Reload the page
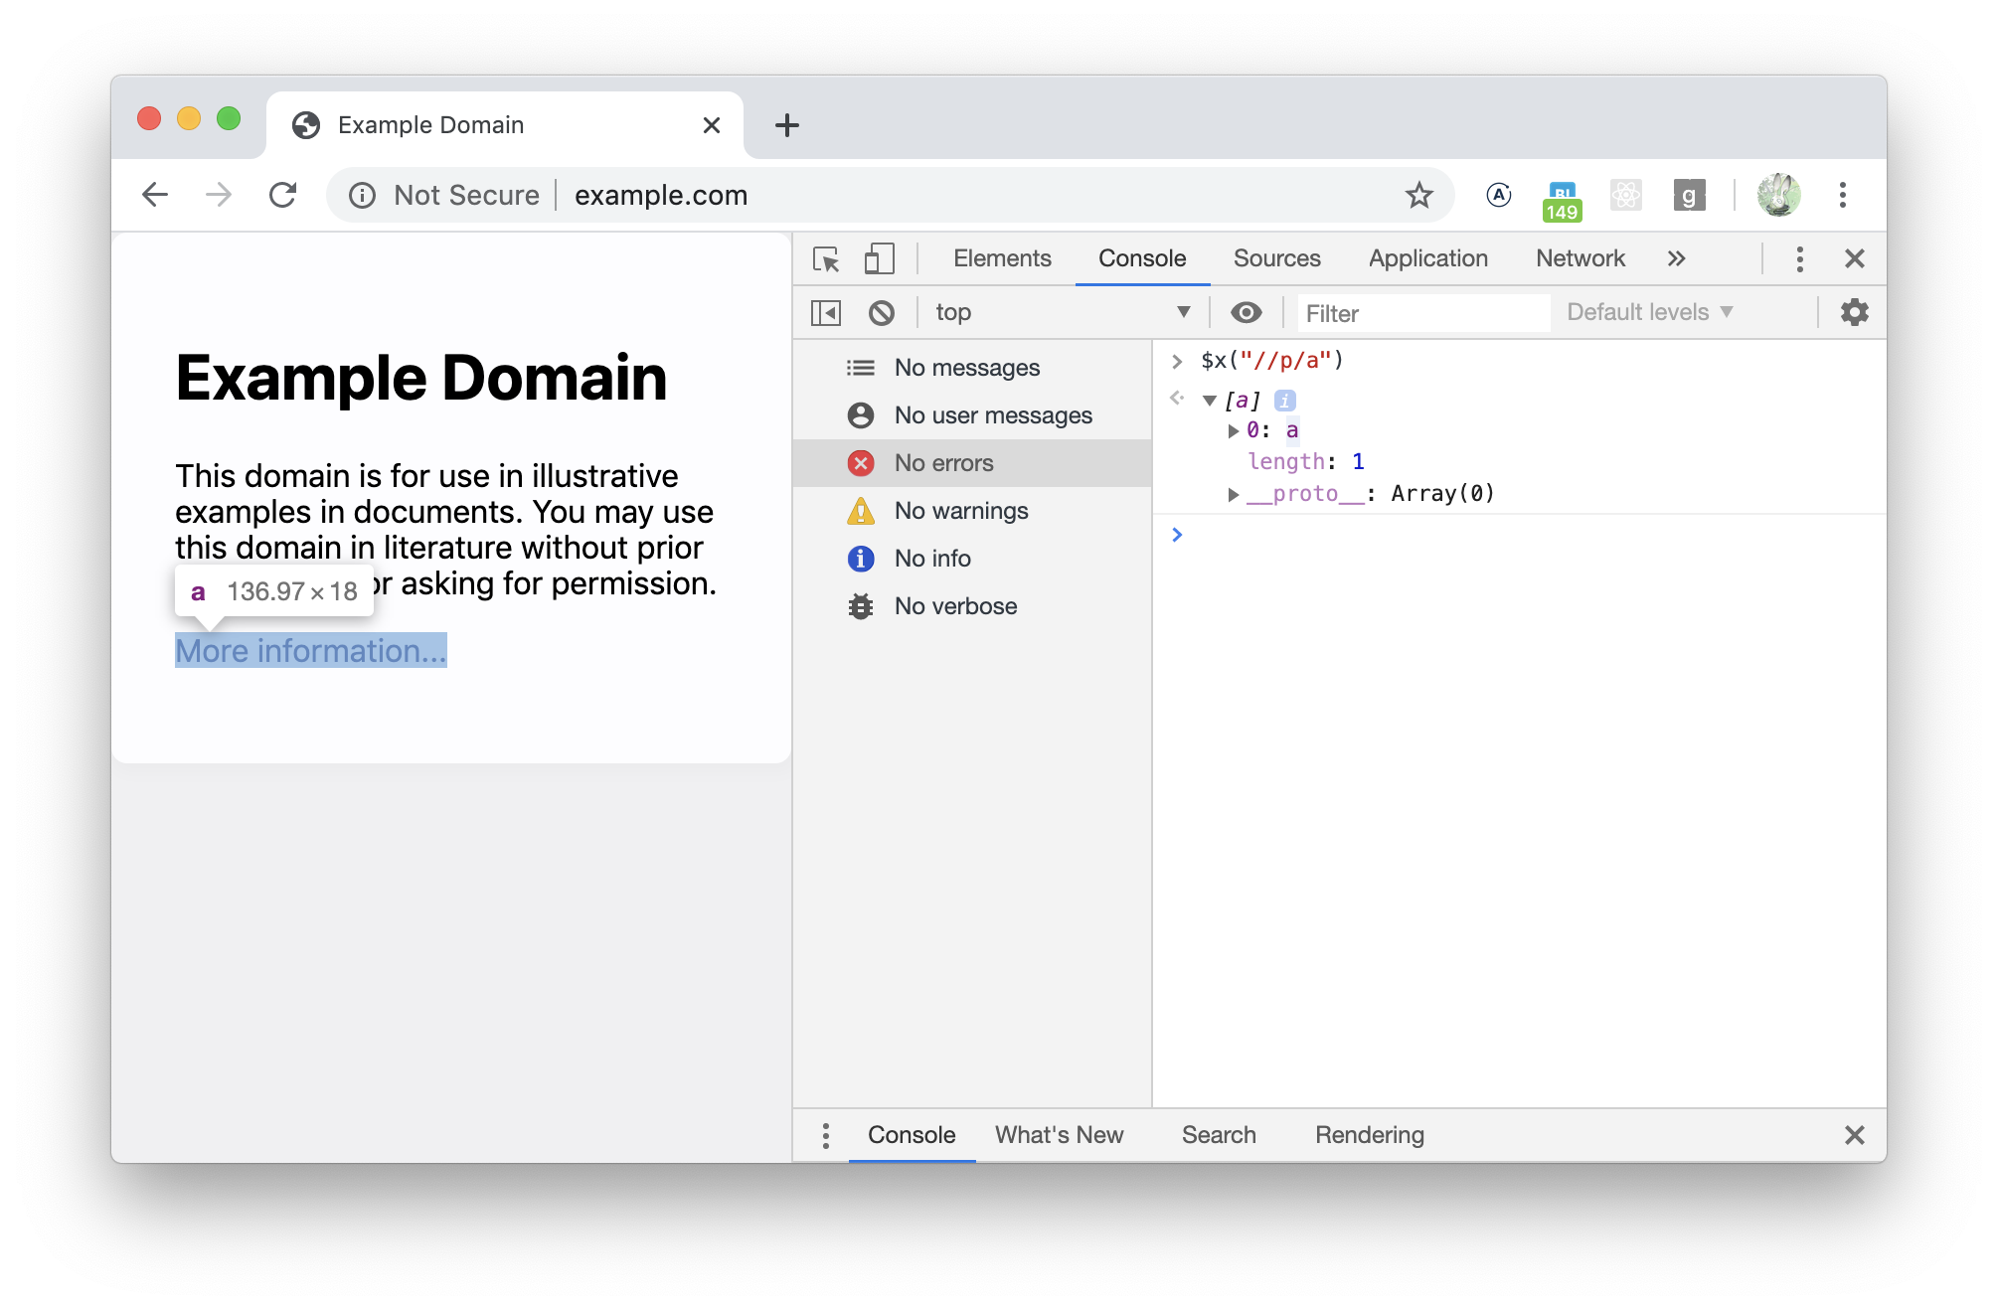Viewport: 1998px width, 1310px height. pos(283,195)
